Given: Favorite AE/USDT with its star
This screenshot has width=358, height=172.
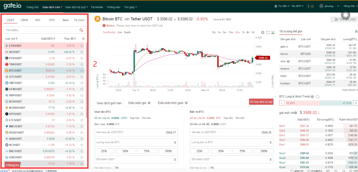Looking at the screenshot, I should (x=82, y=52).
